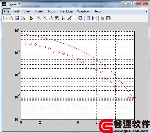Maximize the Figure 2 window
Viewport: 150px width, 133px height.
click(133, 3)
